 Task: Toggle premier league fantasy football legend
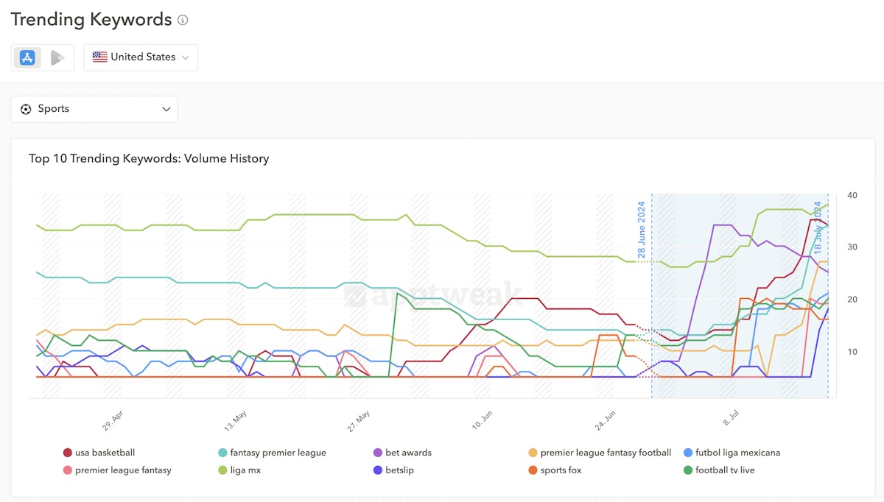coord(606,453)
